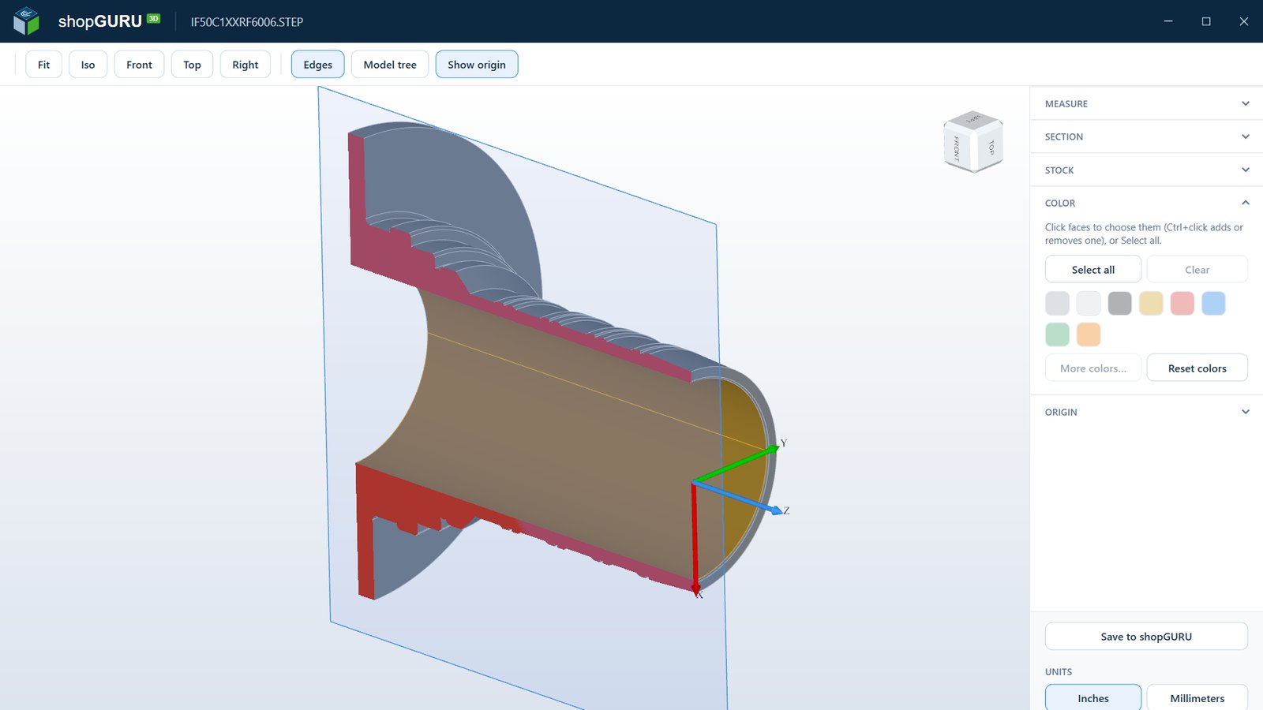Click the blue Z axis arrow
This screenshot has width=1263, height=710.
(738, 497)
